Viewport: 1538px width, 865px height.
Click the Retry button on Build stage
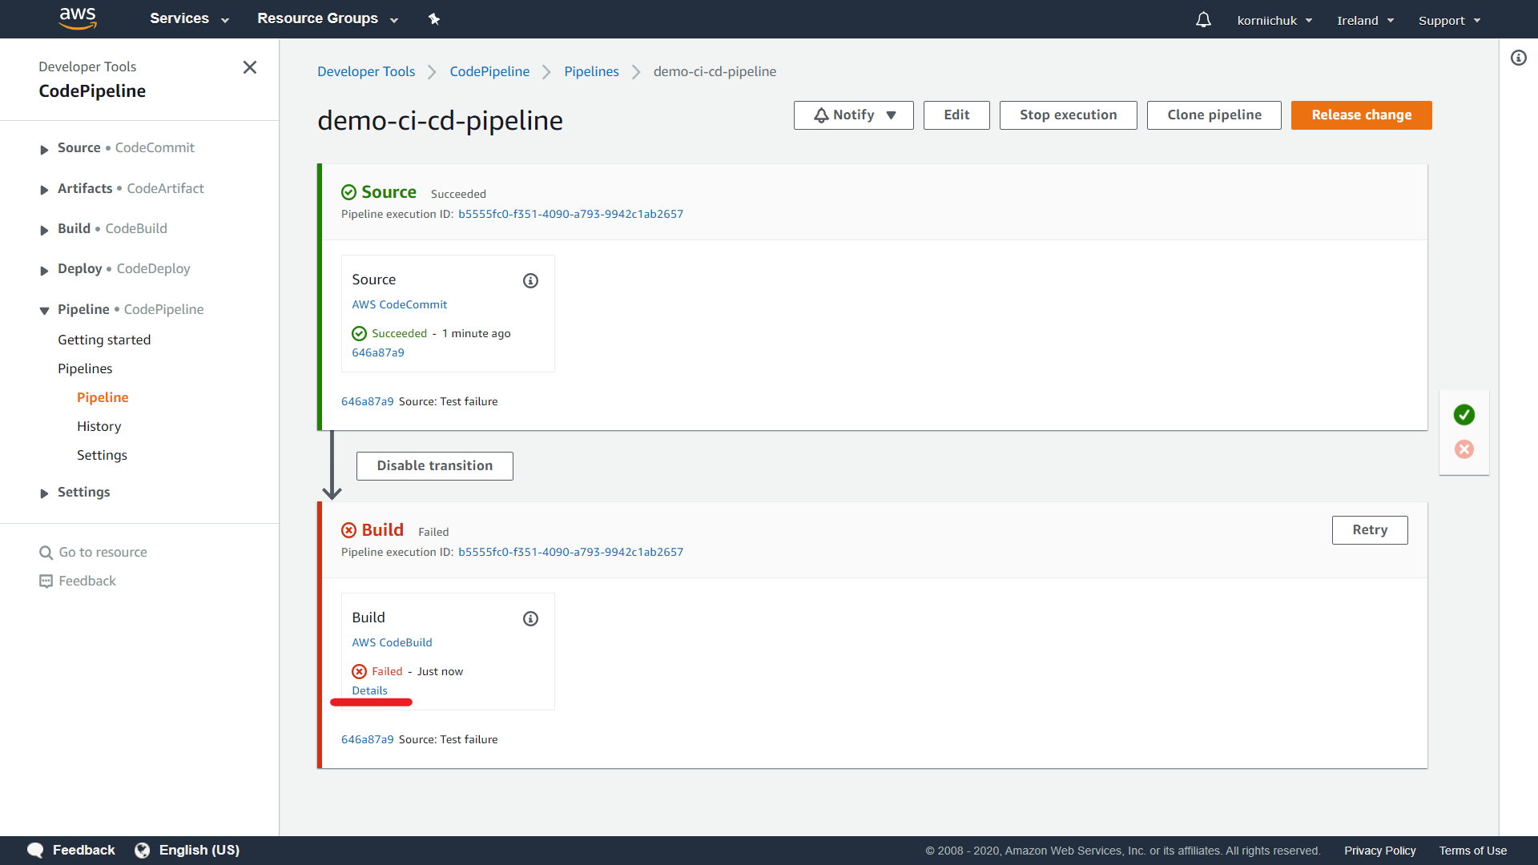(1370, 529)
